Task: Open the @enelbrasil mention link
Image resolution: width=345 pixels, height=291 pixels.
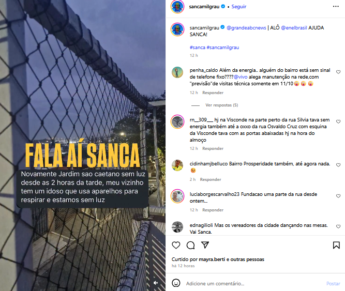Action: (x=294, y=28)
